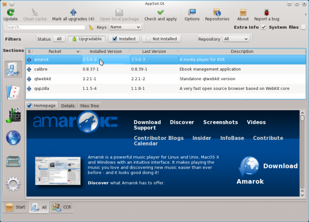The height and width of the screenshot is (222, 309).
Task: Sort by Description column header
Action: [242, 51]
